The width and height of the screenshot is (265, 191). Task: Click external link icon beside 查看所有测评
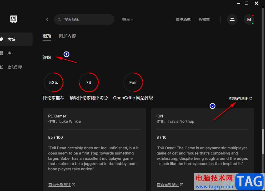251,98
